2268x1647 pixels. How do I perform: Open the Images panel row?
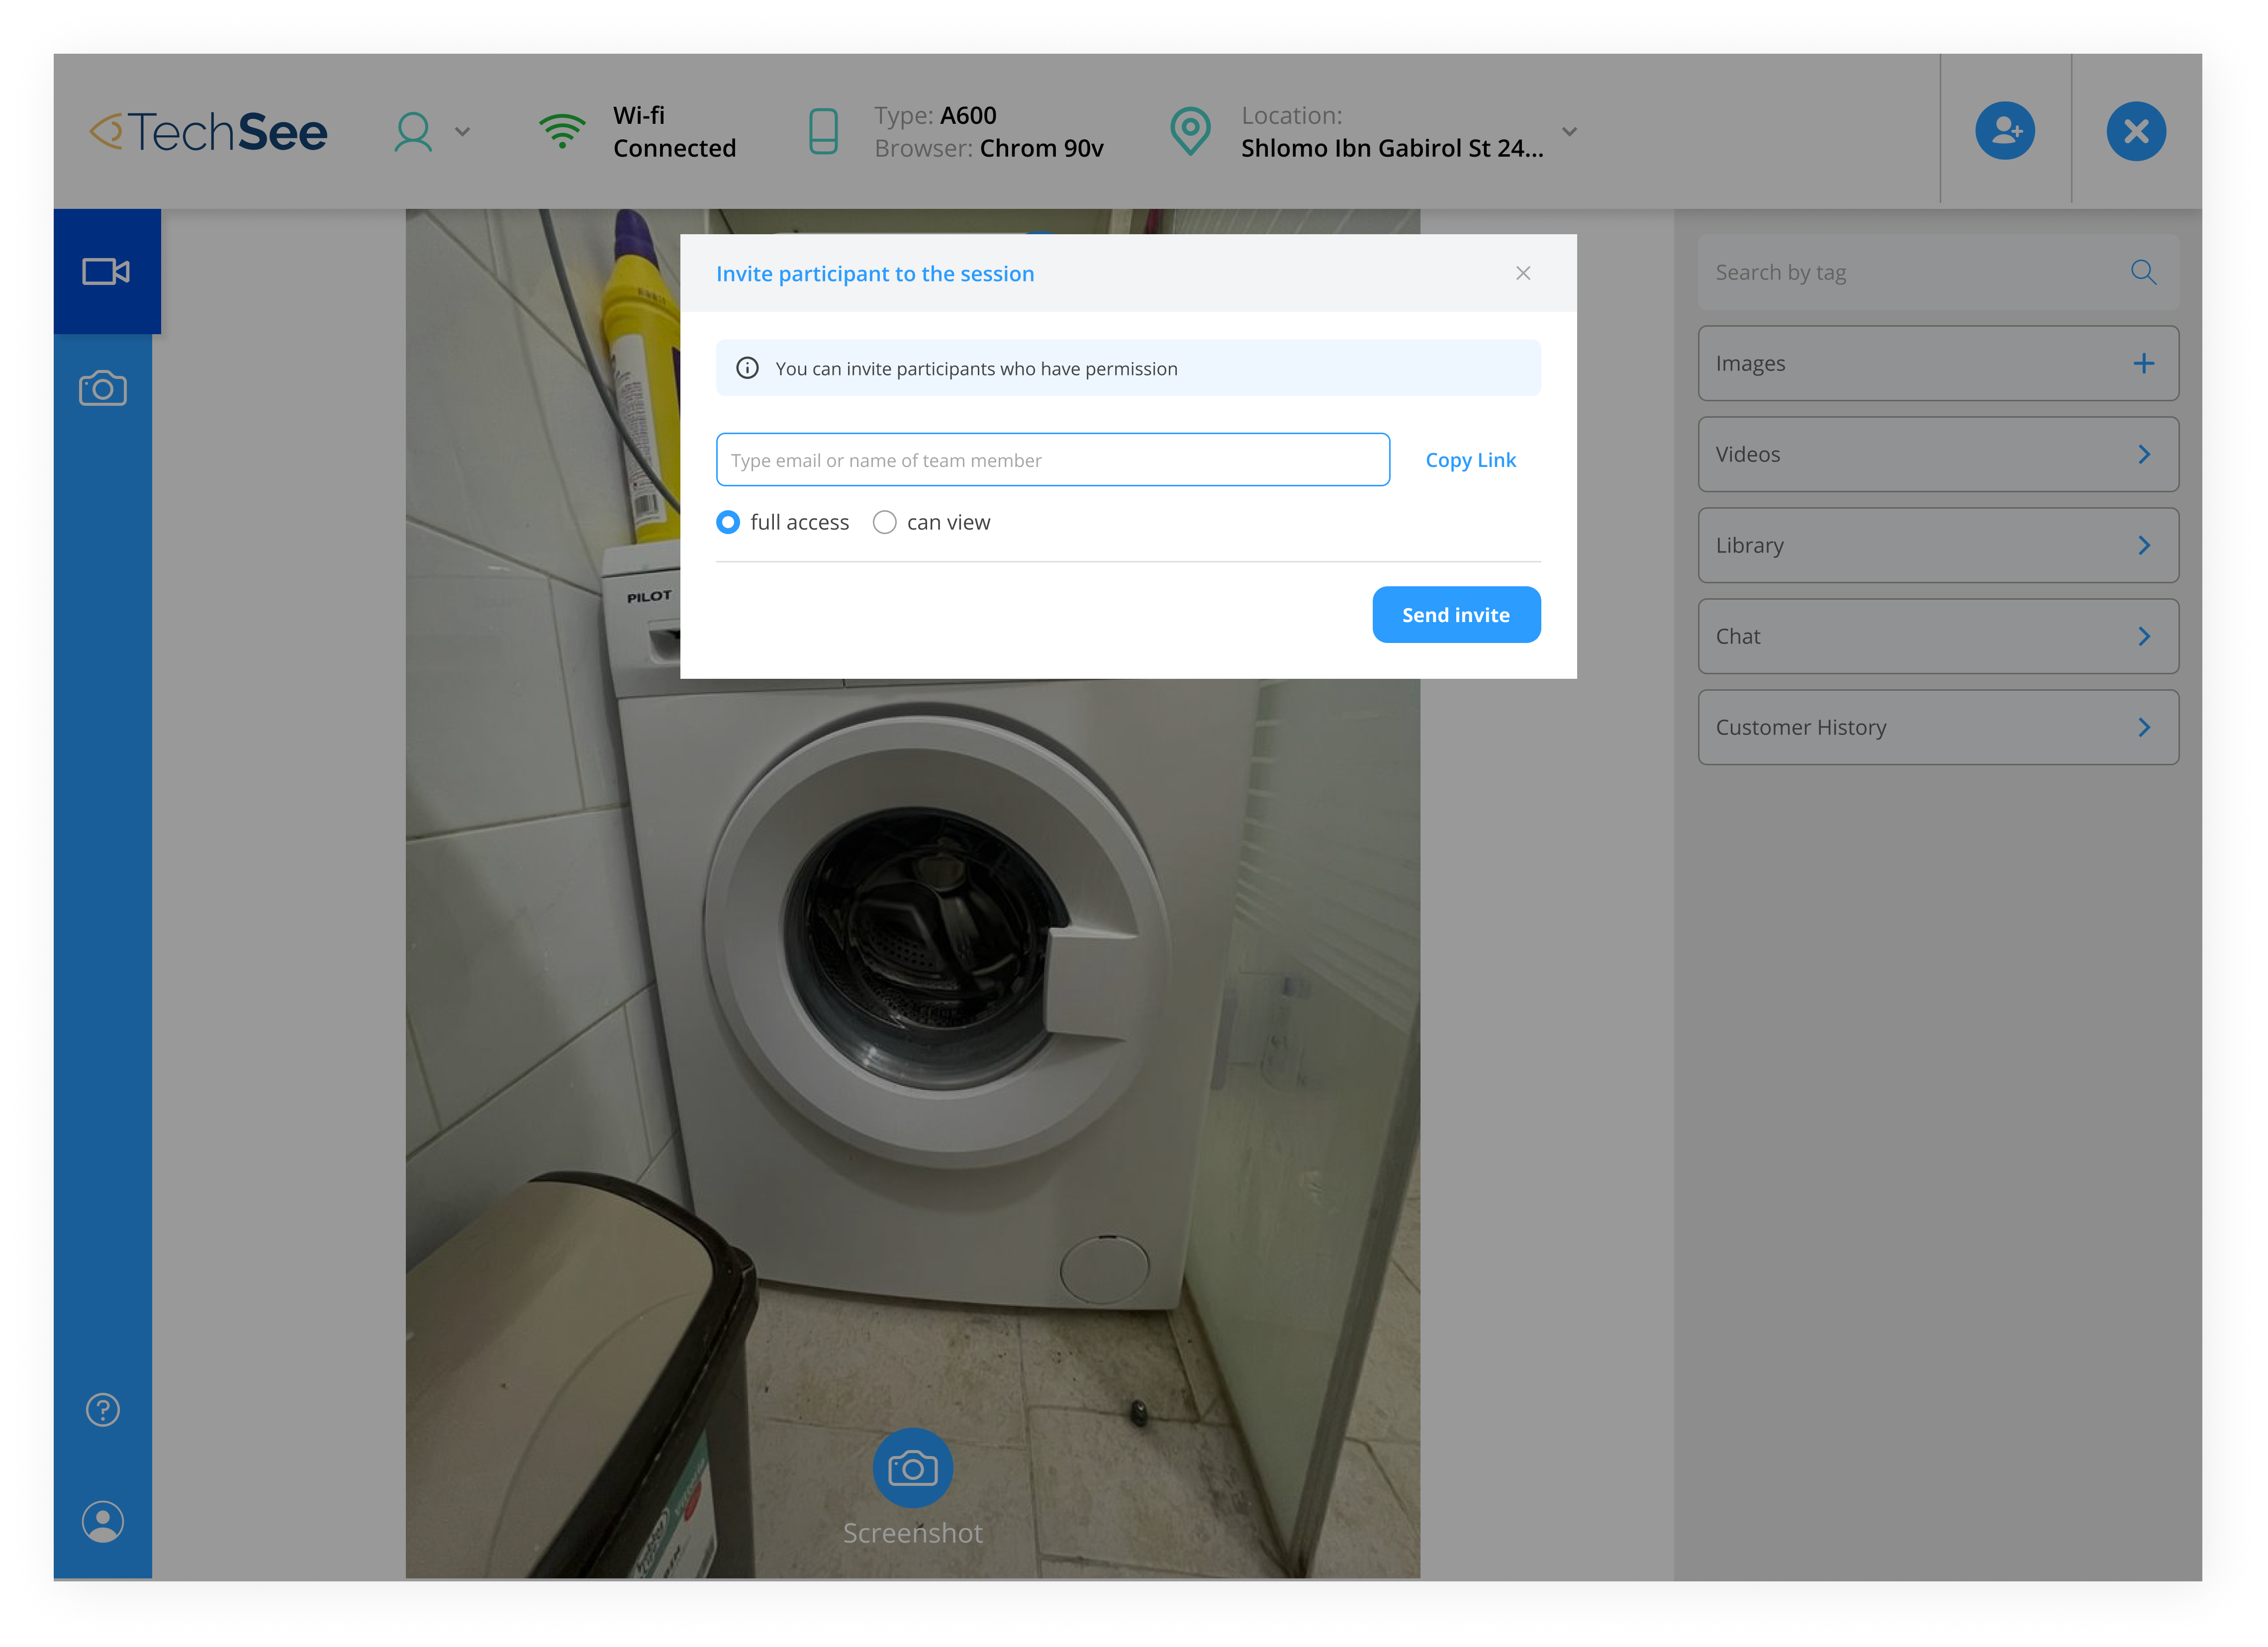click(1938, 364)
